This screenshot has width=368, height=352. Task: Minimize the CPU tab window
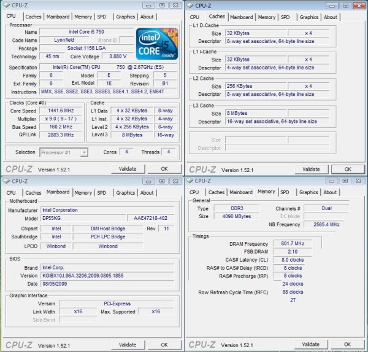click(x=148, y=5)
